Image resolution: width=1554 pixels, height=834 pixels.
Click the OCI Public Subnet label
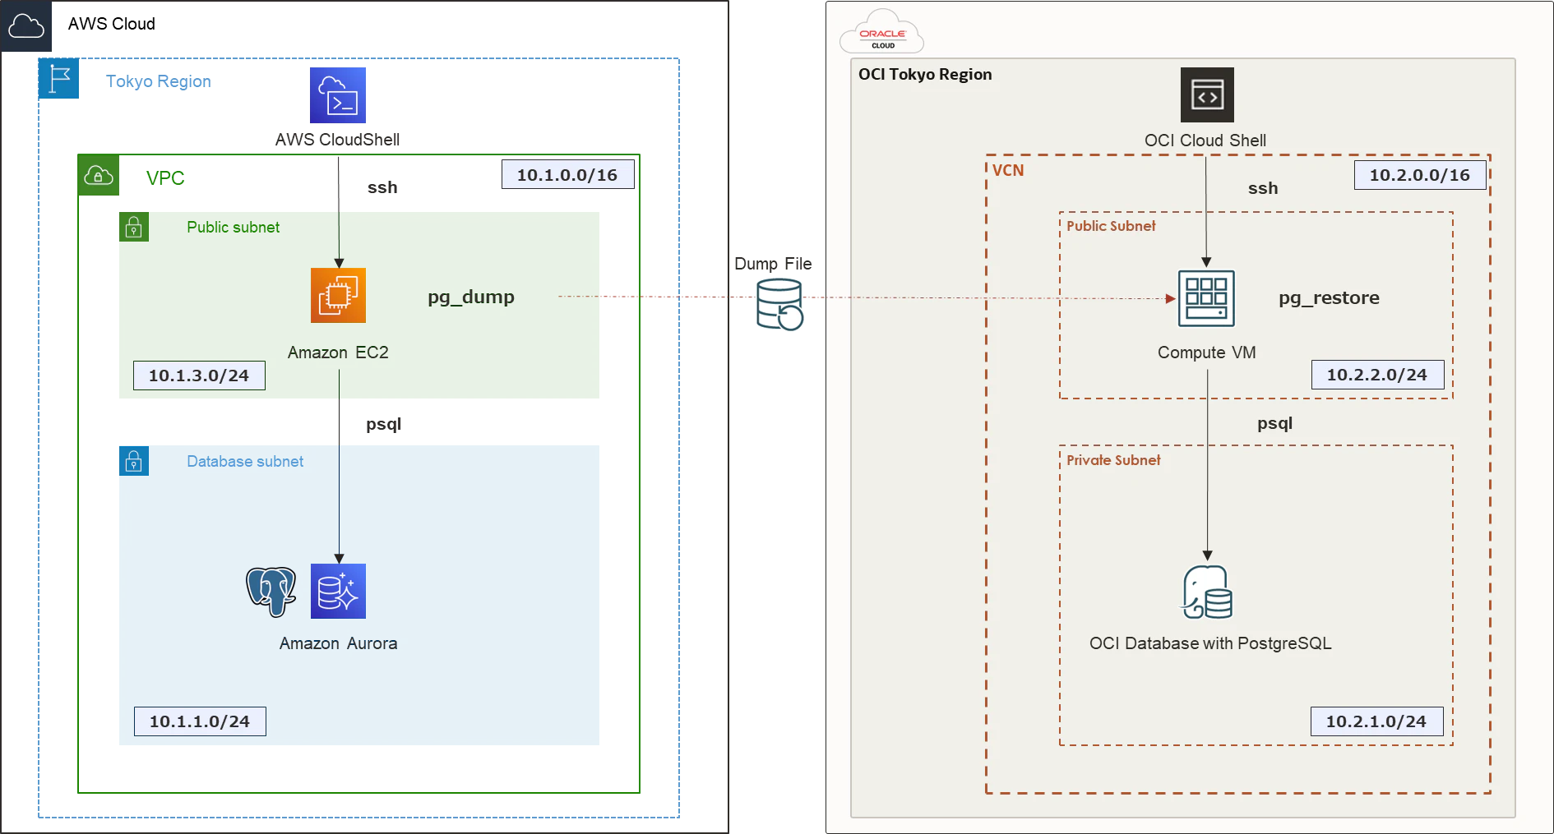(x=1111, y=226)
